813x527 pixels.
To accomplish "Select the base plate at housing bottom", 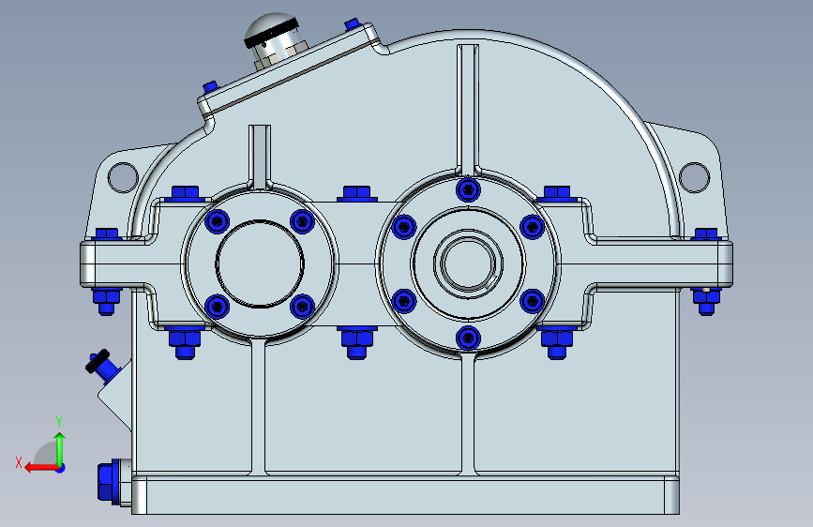I will pyautogui.click(x=405, y=494).
